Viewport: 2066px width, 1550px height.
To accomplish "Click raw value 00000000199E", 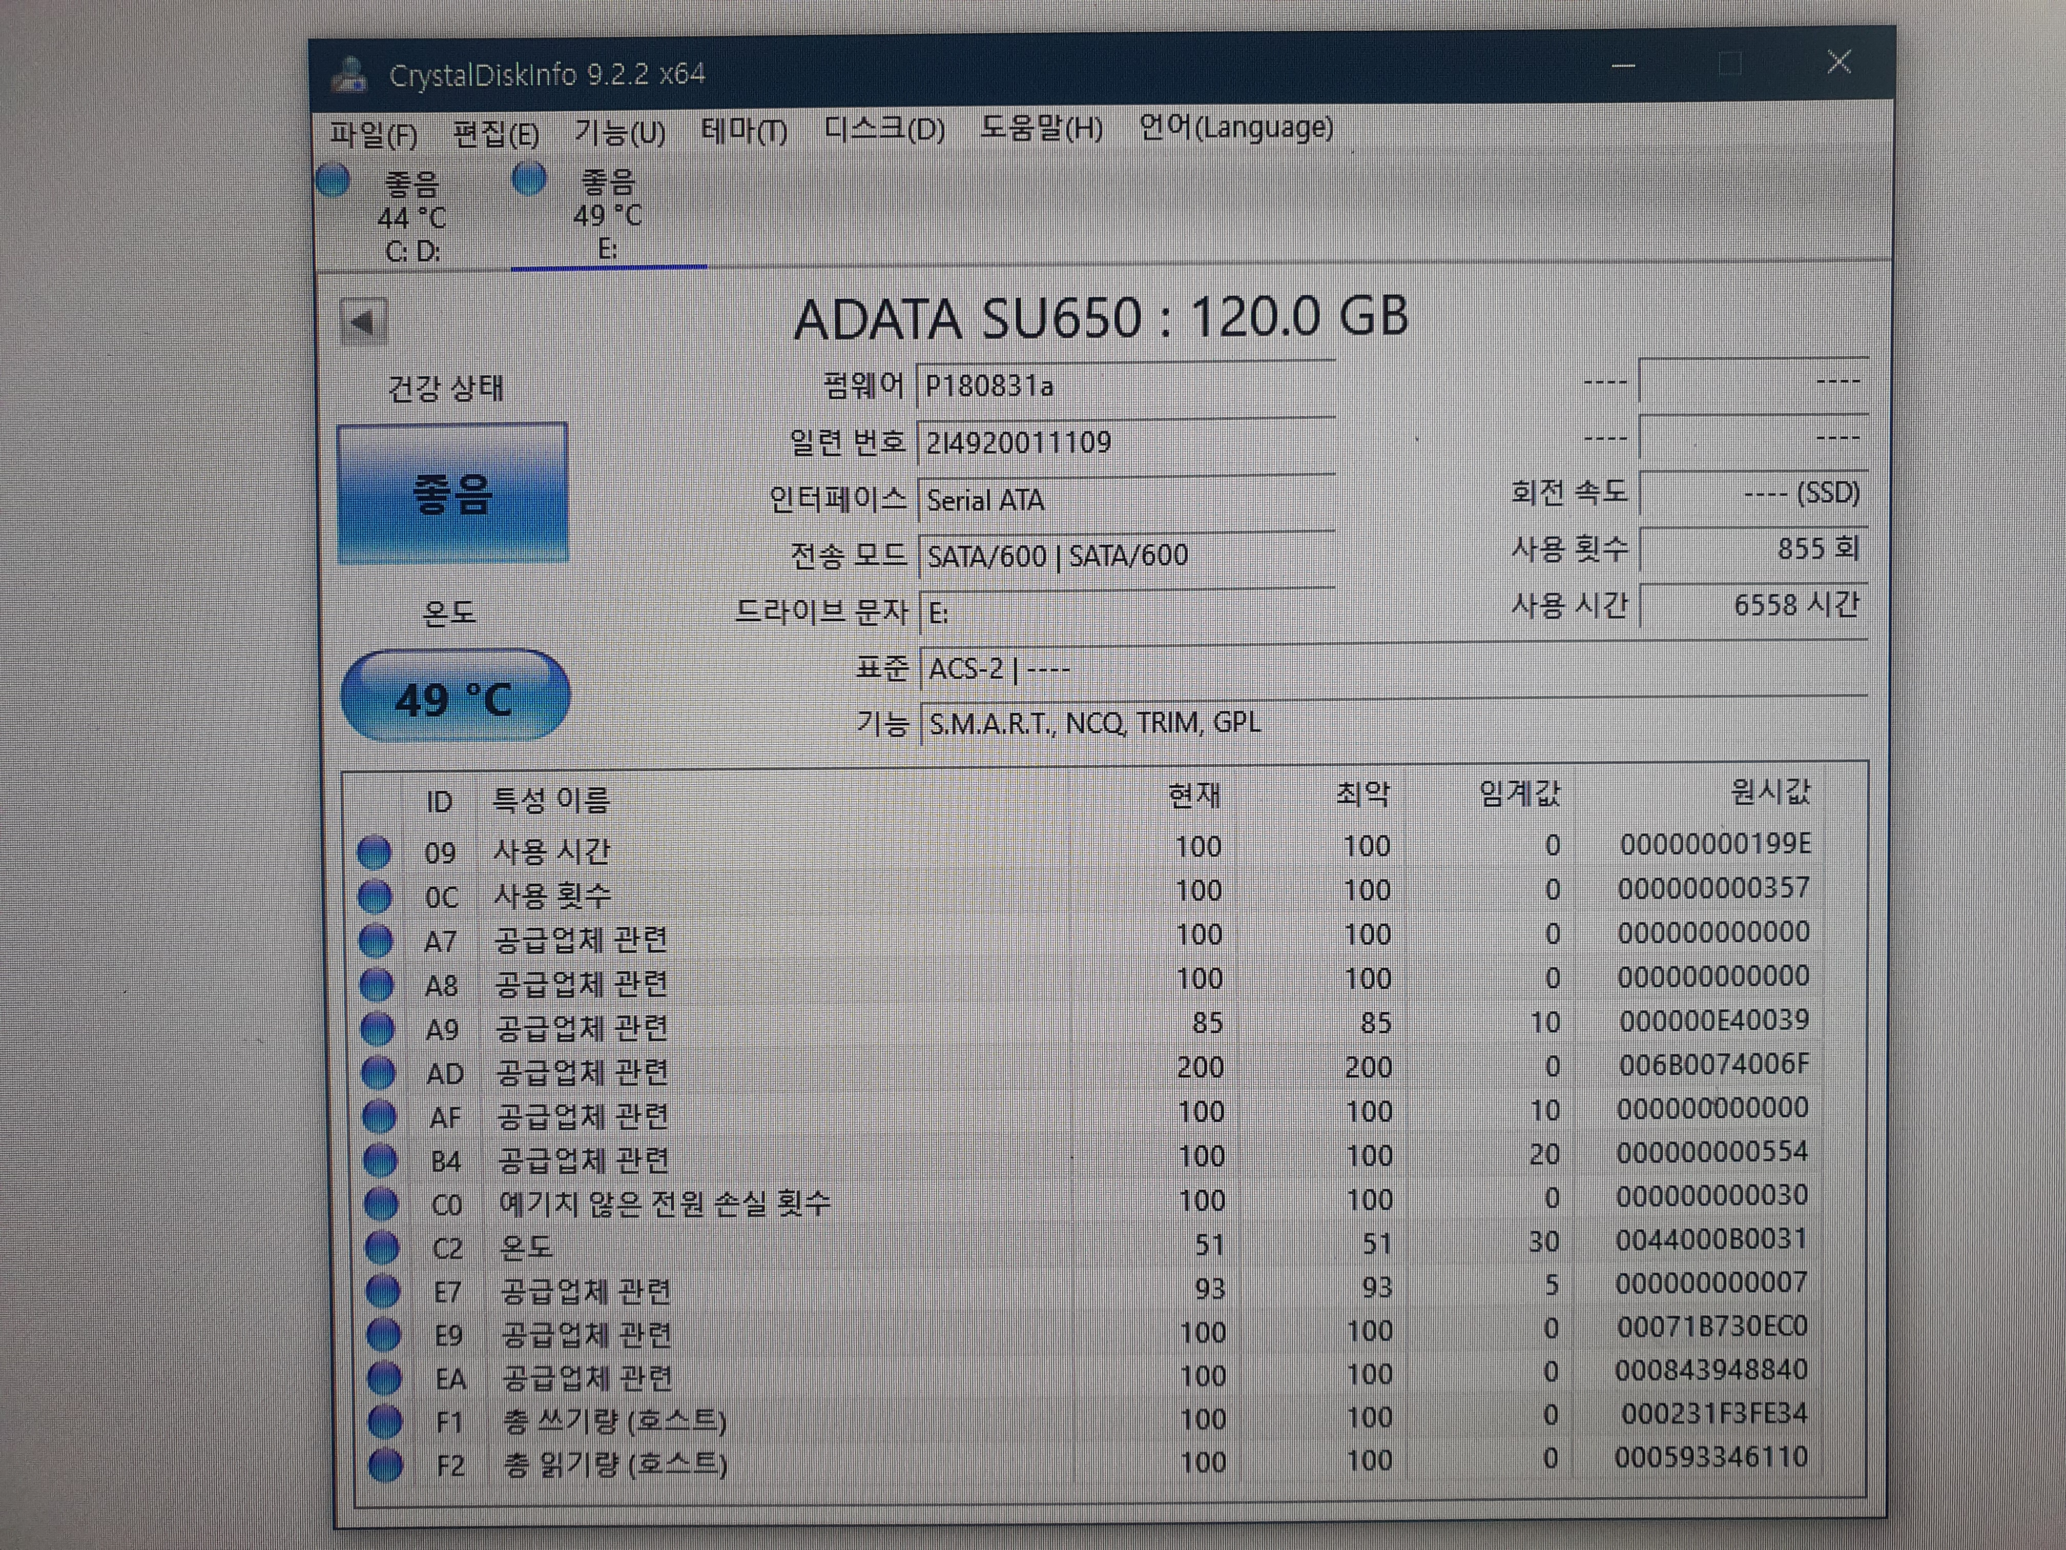I will click(x=1715, y=844).
